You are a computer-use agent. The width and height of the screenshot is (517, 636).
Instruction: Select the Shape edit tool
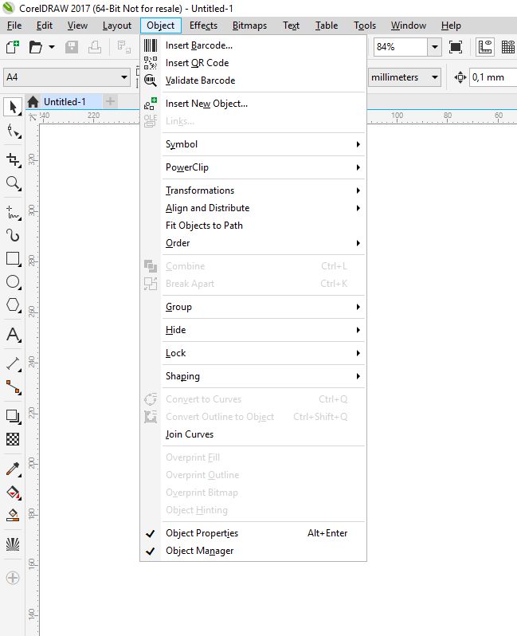coord(13,132)
